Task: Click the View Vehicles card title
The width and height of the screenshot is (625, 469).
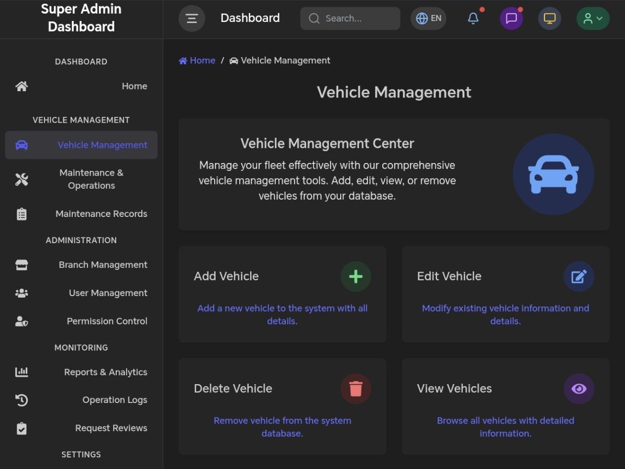Action: (x=454, y=388)
